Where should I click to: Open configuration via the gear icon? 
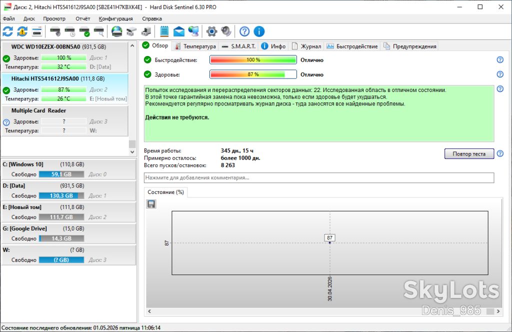(211, 31)
